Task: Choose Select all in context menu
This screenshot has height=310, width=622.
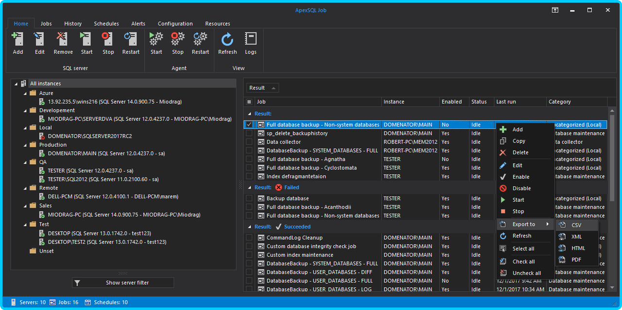Action: pyautogui.click(x=525, y=248)
